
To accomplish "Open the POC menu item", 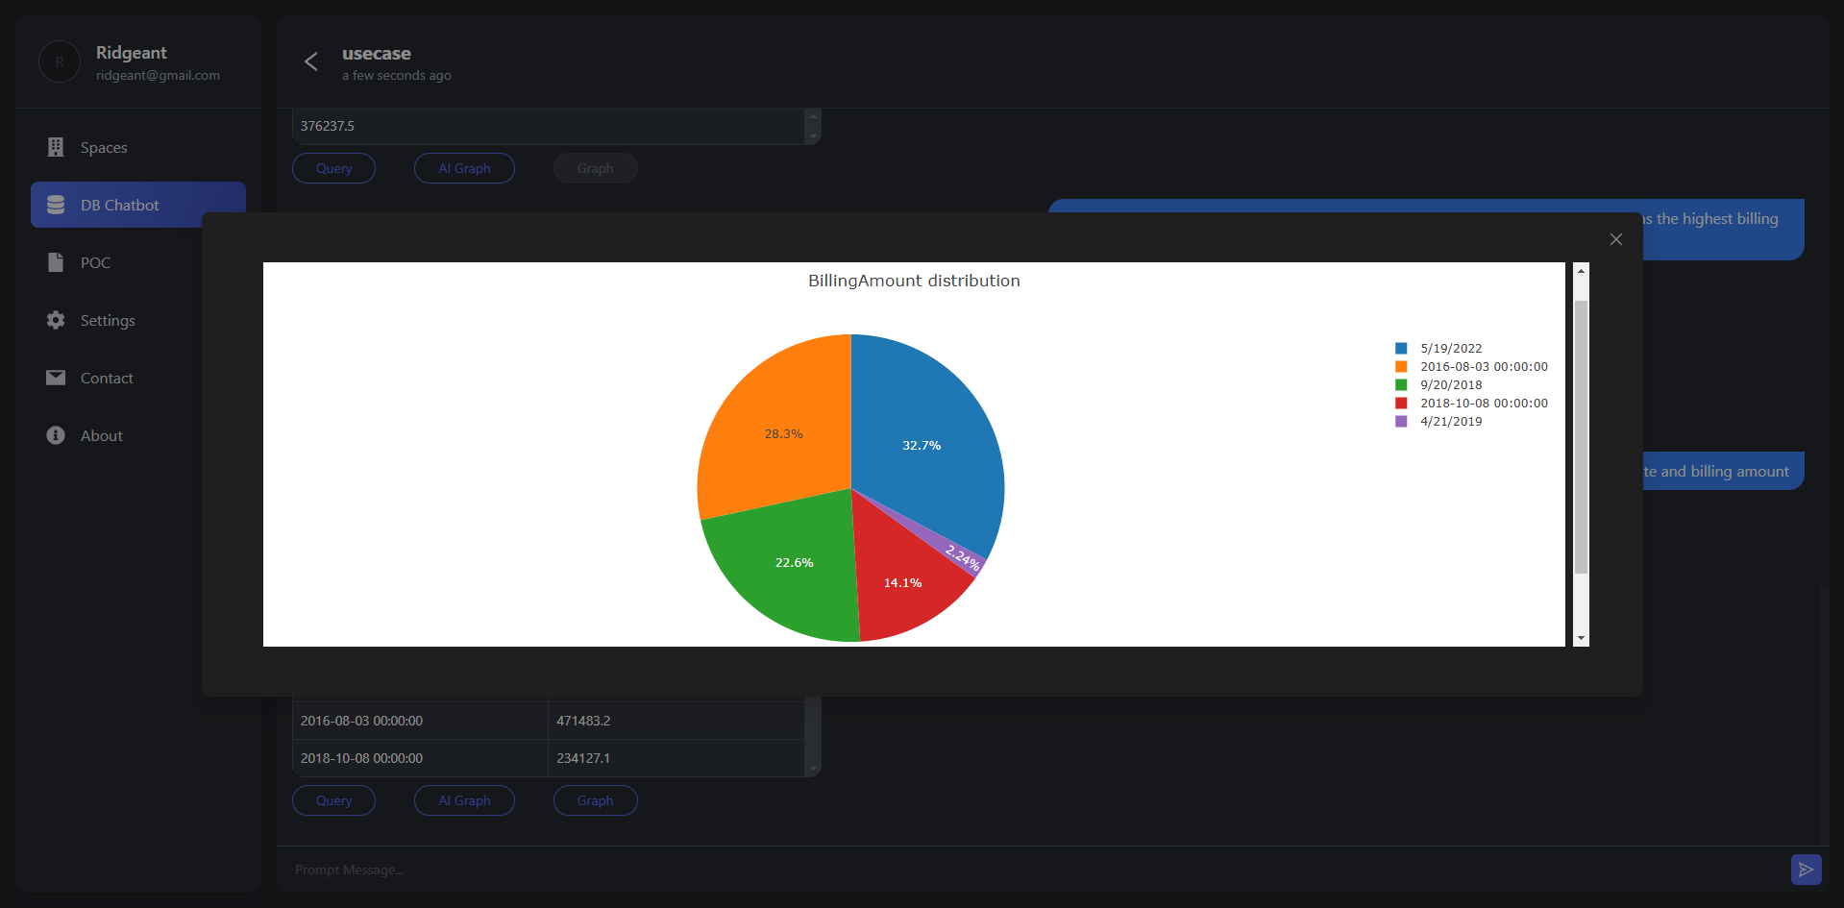I will [95, 262].
